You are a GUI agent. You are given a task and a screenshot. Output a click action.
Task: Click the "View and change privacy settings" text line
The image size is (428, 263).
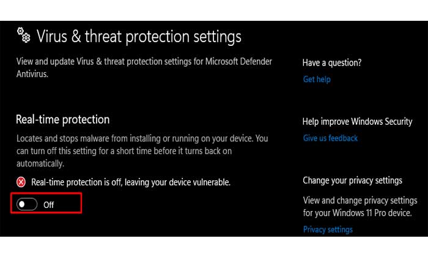(360, 201)
